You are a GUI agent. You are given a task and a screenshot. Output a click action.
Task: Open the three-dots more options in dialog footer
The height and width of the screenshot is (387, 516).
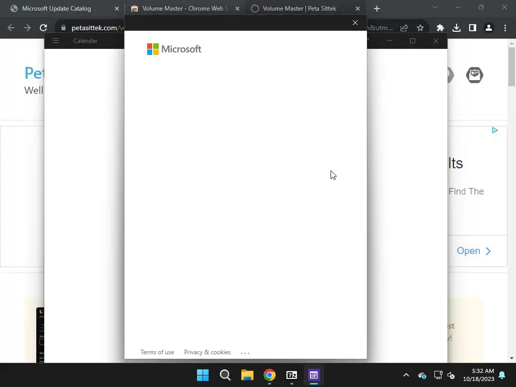(x=245, y=353)
